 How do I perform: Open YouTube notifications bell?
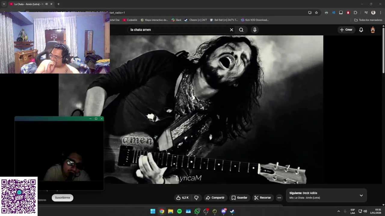[361, 30]
